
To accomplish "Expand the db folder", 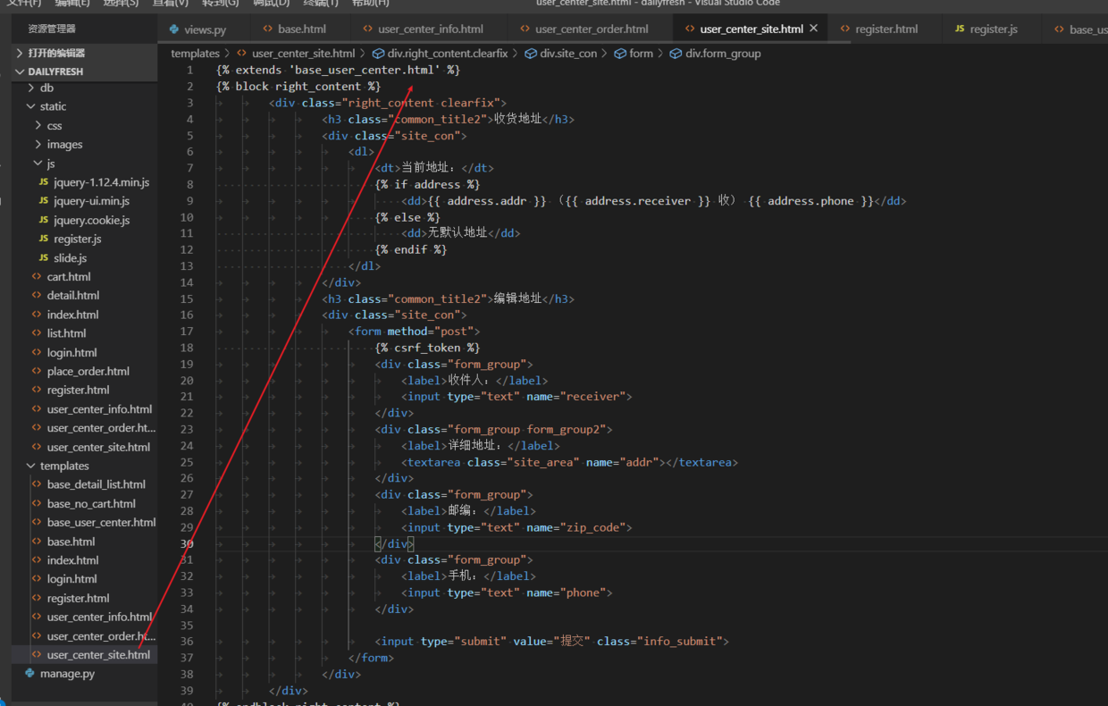I will (x=86, y=88).
